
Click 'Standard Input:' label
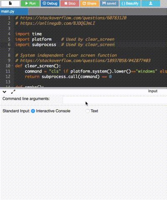(x=16, y=111)
